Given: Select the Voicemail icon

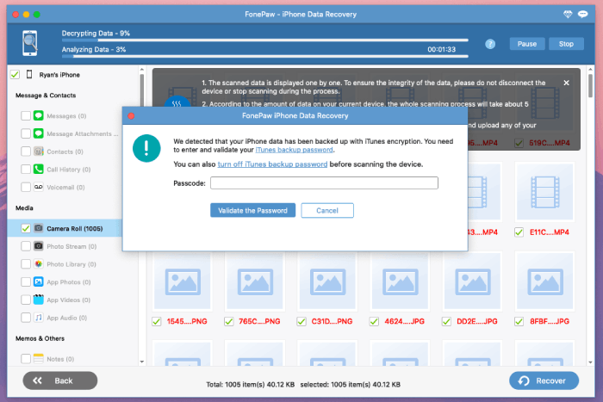Looking at the screenshot, I should 39,187.
